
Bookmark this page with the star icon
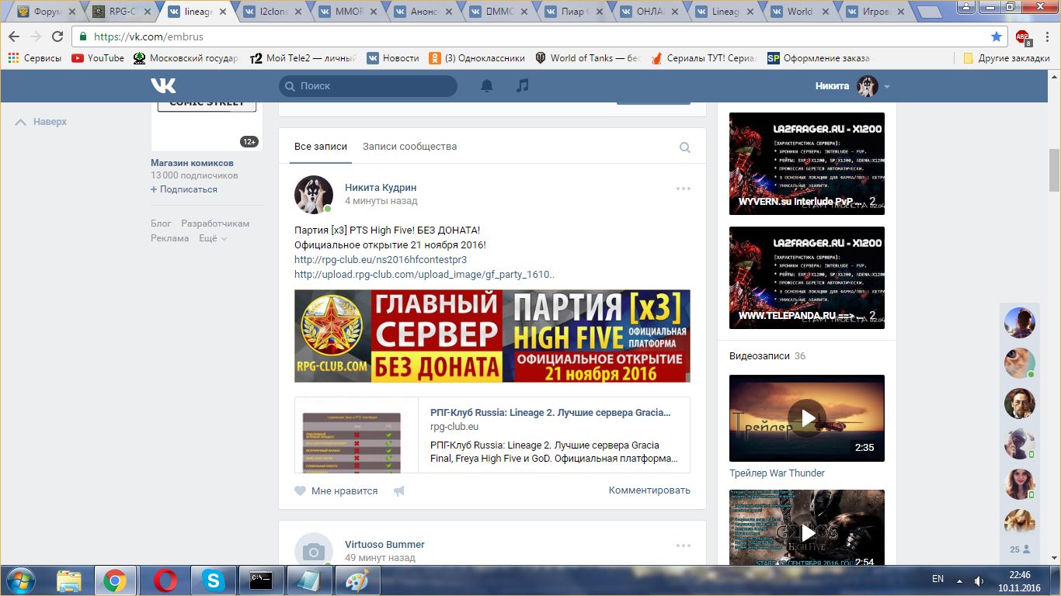coord(997,36)
